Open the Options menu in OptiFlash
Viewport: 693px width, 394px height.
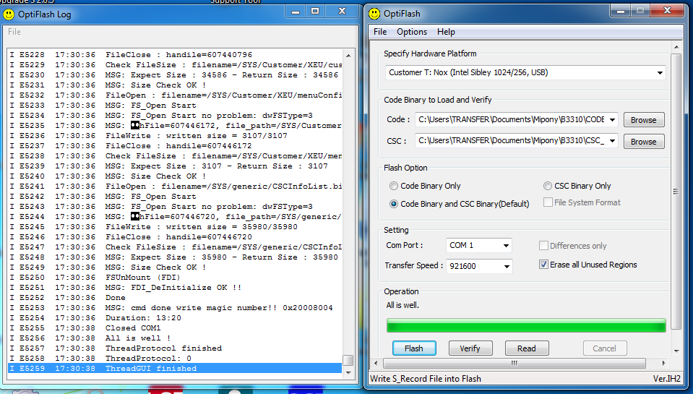[x=412, y=32]
